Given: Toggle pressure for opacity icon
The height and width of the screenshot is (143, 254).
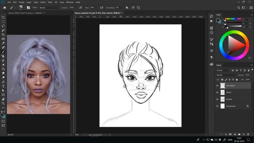Looking at the screenshot, I should [80, 8].
